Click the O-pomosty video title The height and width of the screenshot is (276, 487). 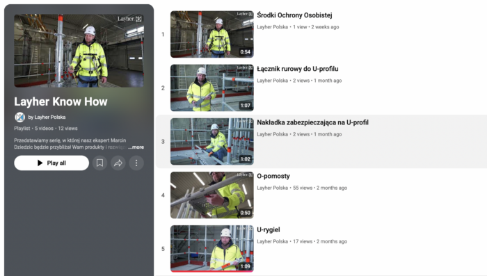click(x=273, y=176)
